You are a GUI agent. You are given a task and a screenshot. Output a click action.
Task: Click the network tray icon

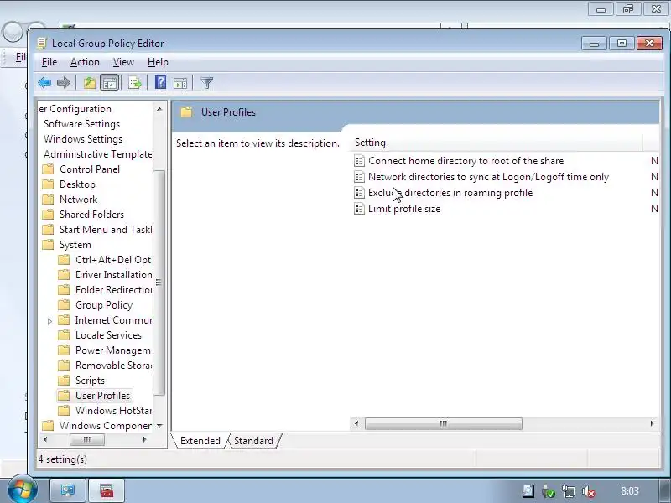pyautogui.click(x=569, y=491)
